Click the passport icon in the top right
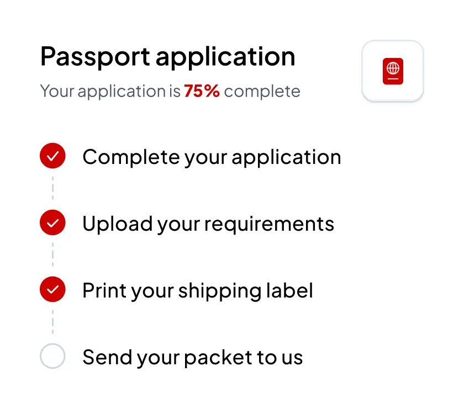464x409 pixels. (x=393, y=71)
